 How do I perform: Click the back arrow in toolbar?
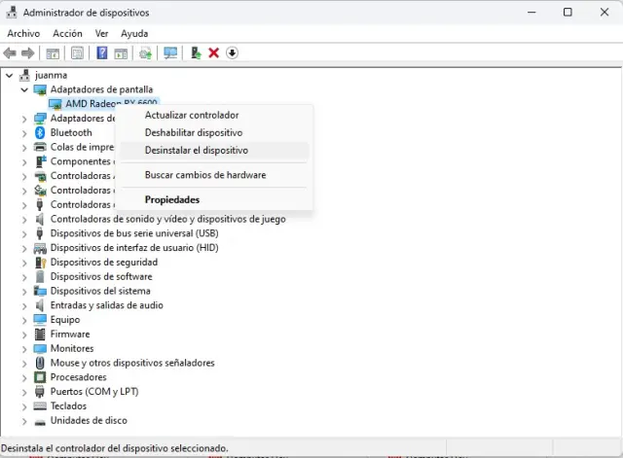(x=11, y=53)
